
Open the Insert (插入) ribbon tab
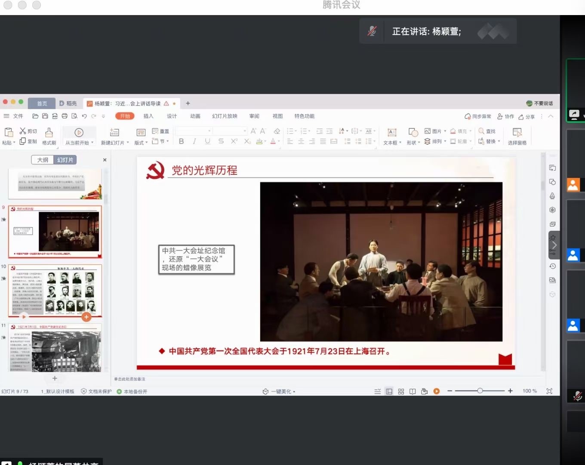(148, 116)
